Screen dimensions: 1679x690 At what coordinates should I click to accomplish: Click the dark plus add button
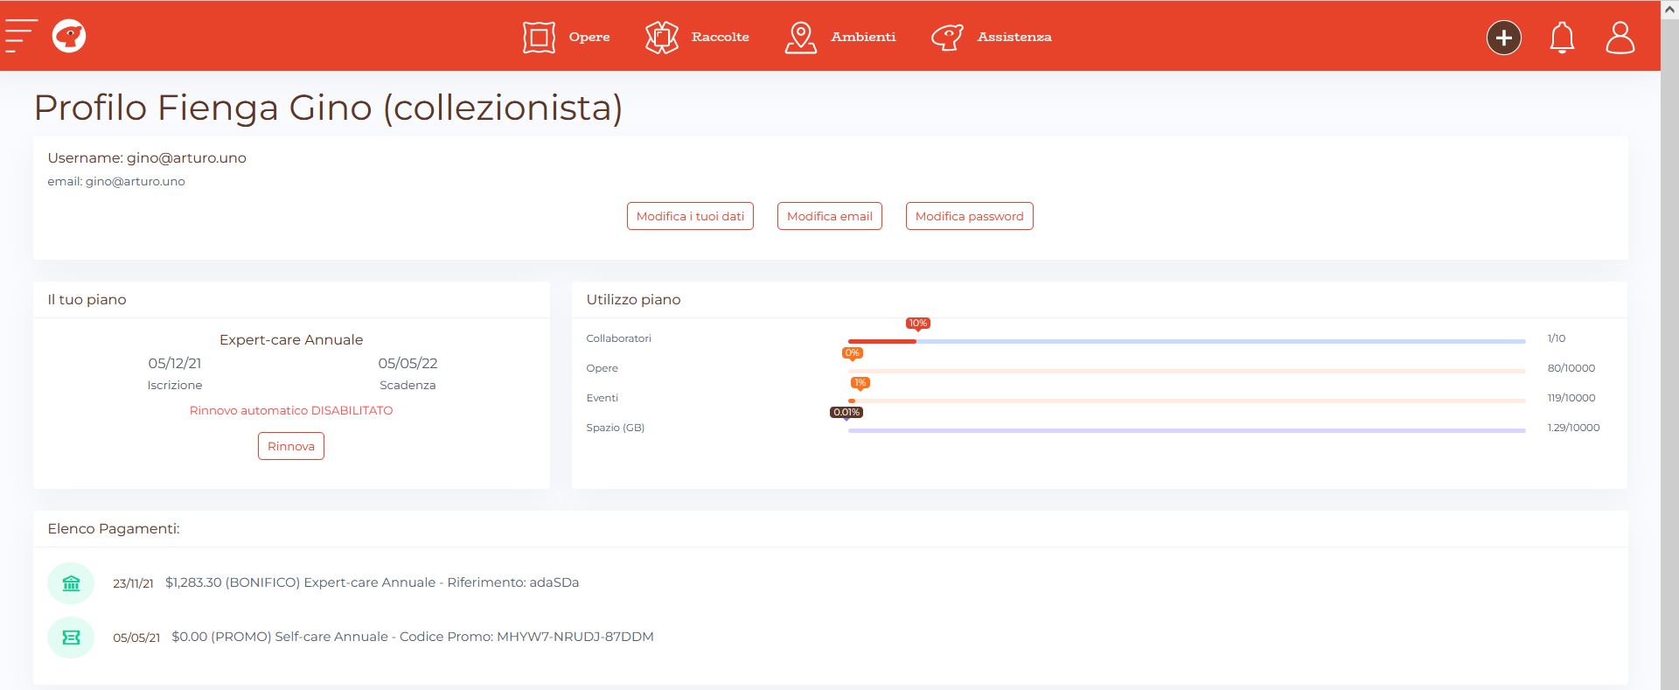(x=1504, y=38)
